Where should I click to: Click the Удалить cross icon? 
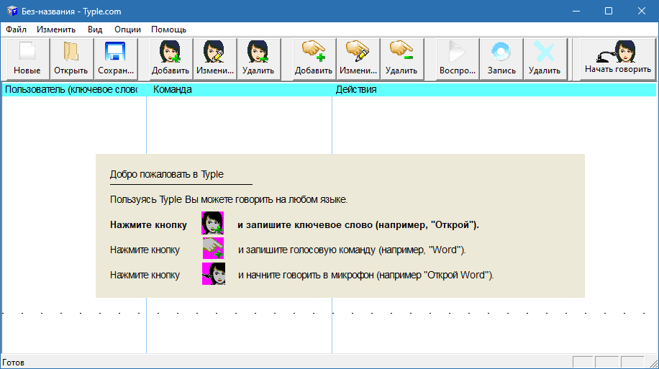point(545,59)
